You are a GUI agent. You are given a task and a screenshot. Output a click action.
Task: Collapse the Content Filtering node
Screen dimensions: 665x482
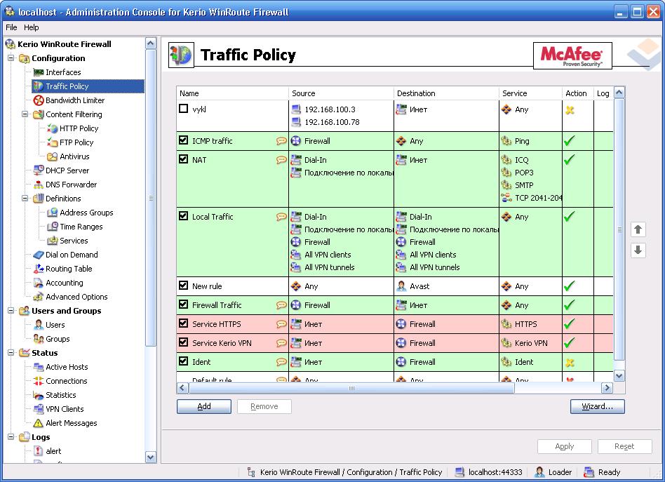pyautogui.click(x=25, y=114)
